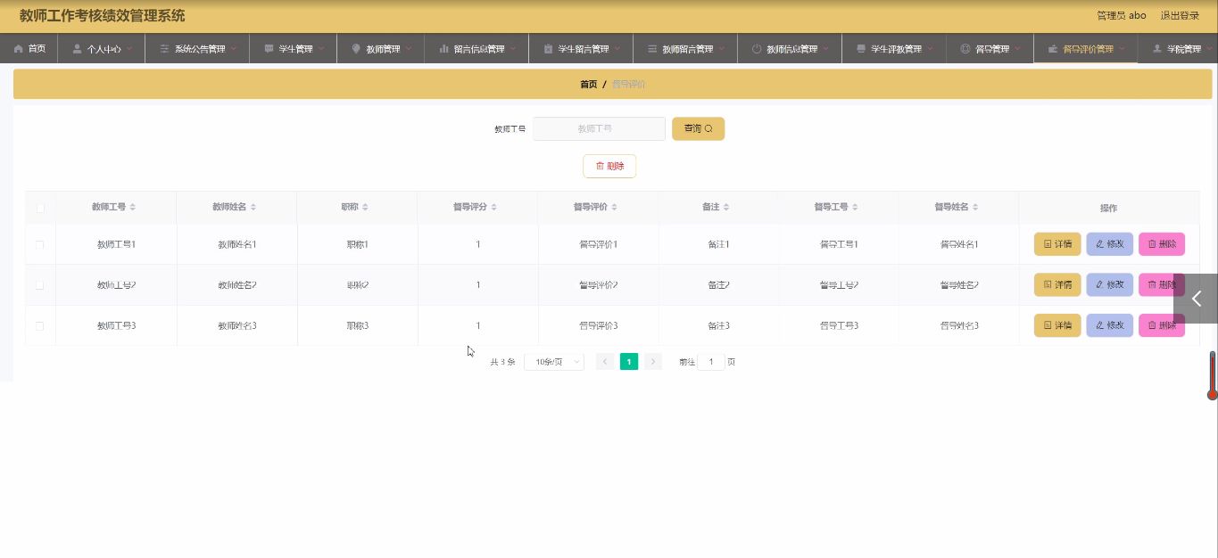Screen dimensions: 1218x558
Task: Click the 管理员 abo account label
Action: (1122, 15)
